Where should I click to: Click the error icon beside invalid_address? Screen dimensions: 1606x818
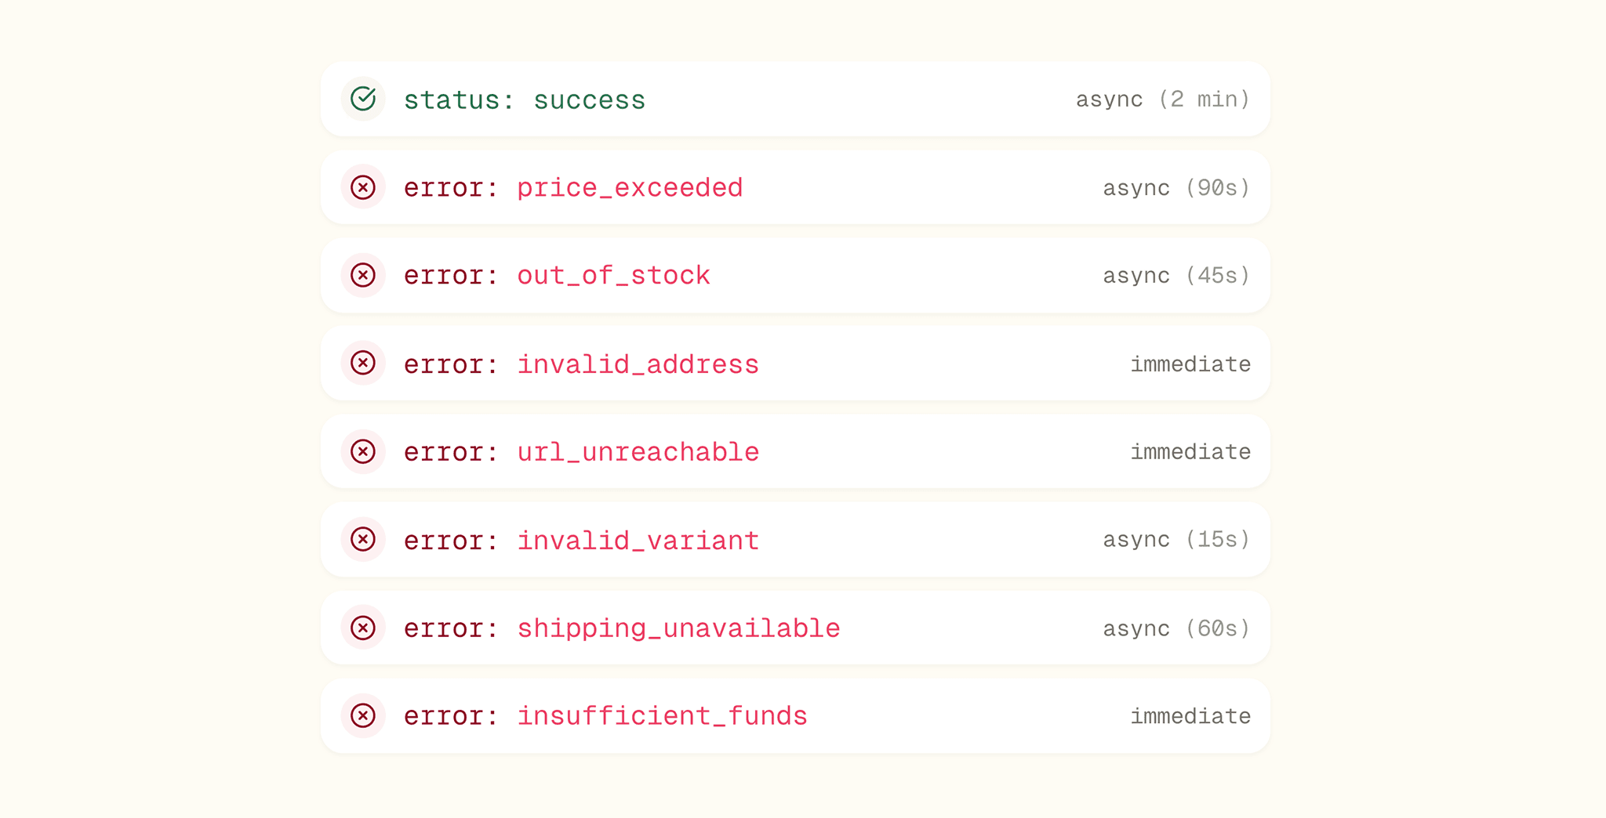pos(363,364)
